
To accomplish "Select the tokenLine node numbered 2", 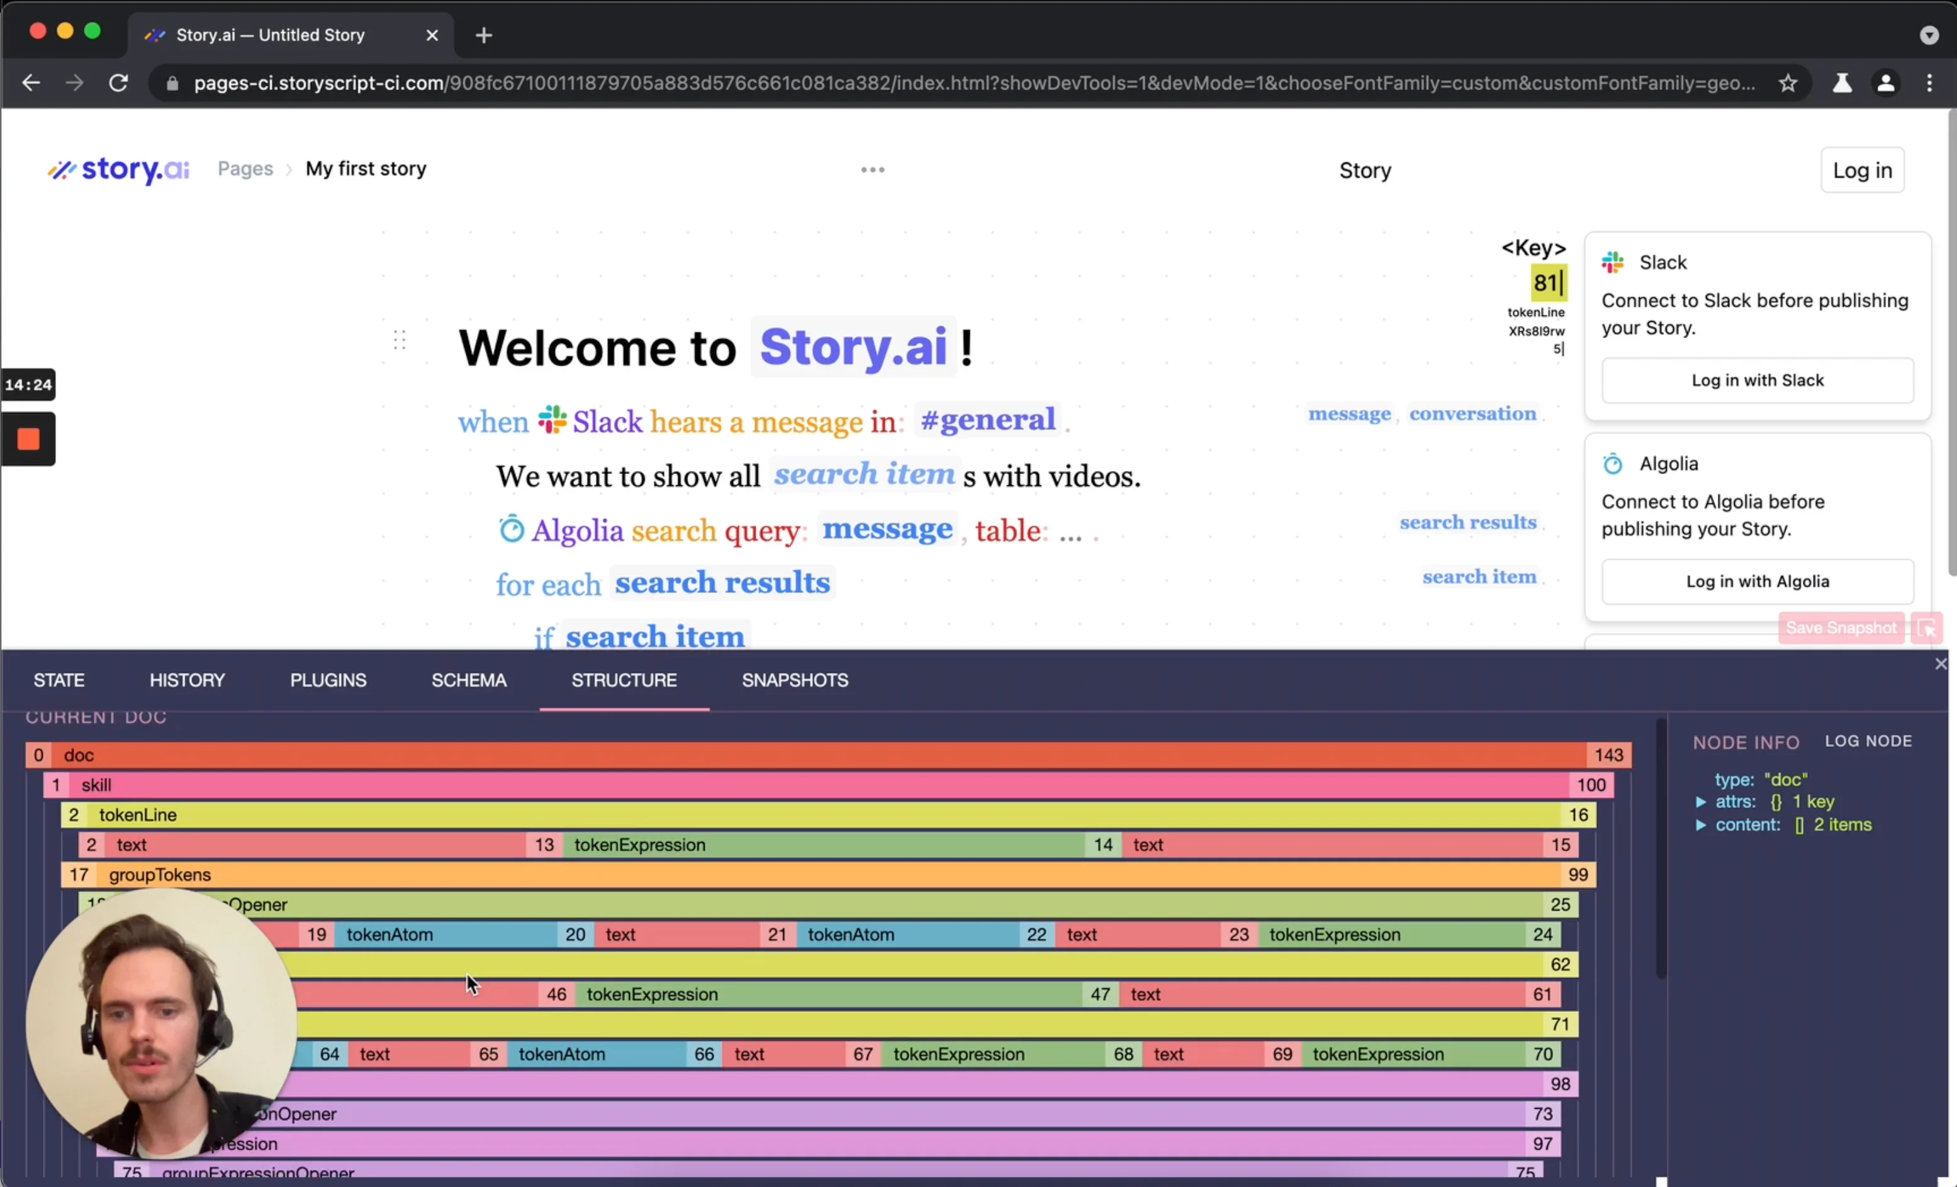I will tap(828, 814).
